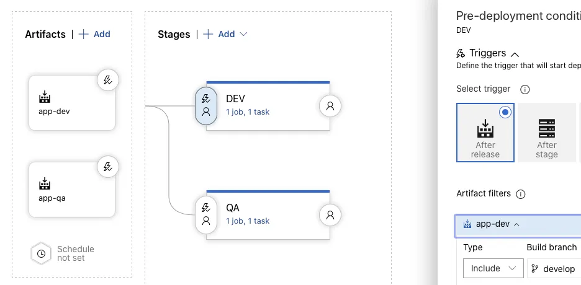
Task: Click the Artifact filters info icon
Action: click(x=521, y=194)
